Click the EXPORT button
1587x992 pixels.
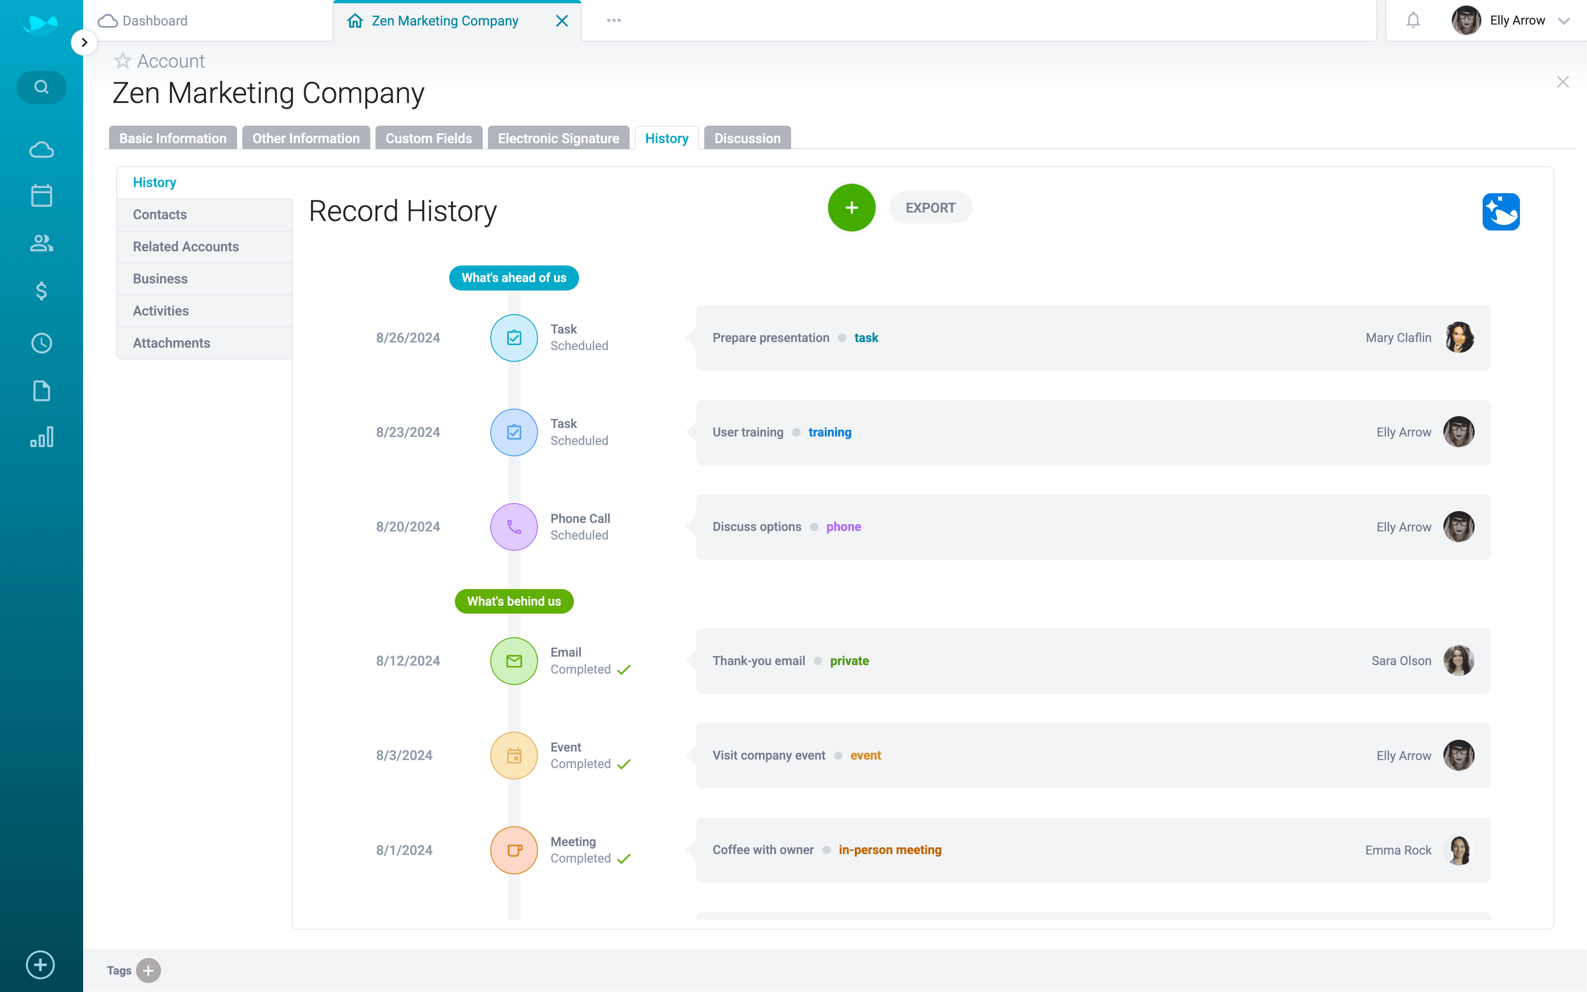click(x=930, y=208)
